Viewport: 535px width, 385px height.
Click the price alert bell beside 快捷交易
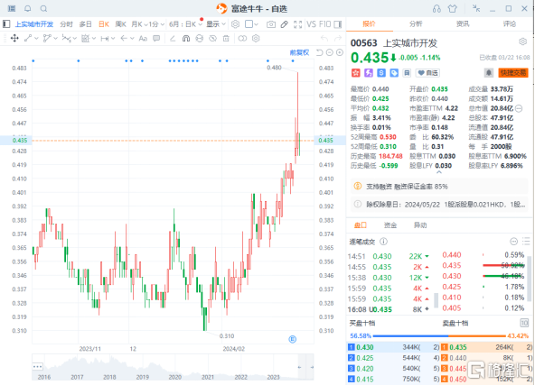pyautogui.click(x=489, y=72)
